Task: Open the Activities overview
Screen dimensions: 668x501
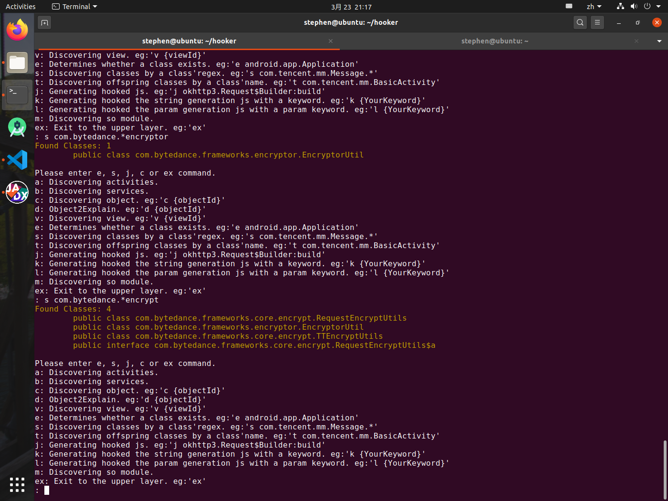Action: pyautogui.click(x=21, y=7)
